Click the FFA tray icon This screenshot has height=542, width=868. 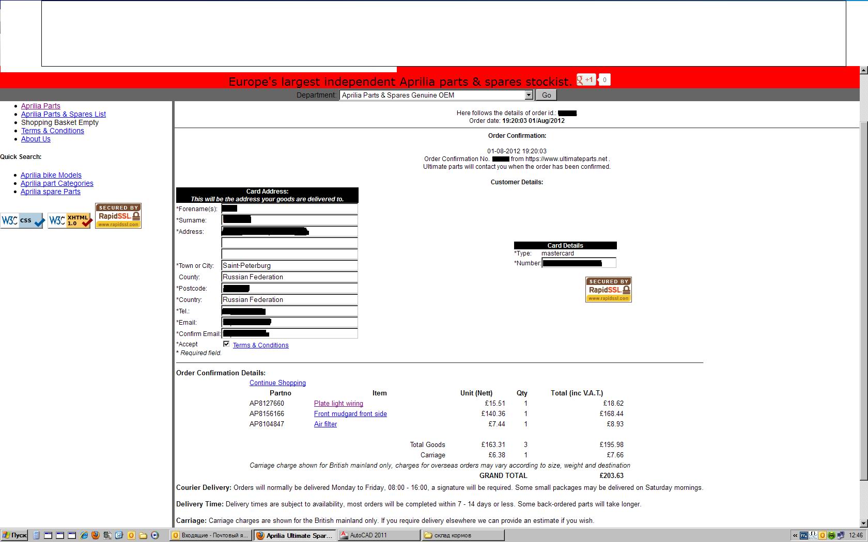tap(804, 535)
